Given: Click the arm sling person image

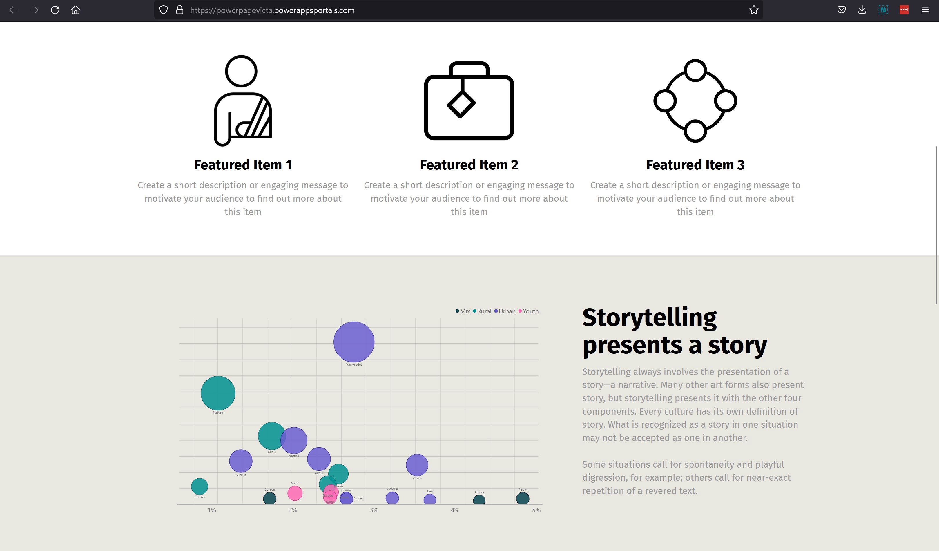Looking at the screenshot, I should (x=242, y=101).
